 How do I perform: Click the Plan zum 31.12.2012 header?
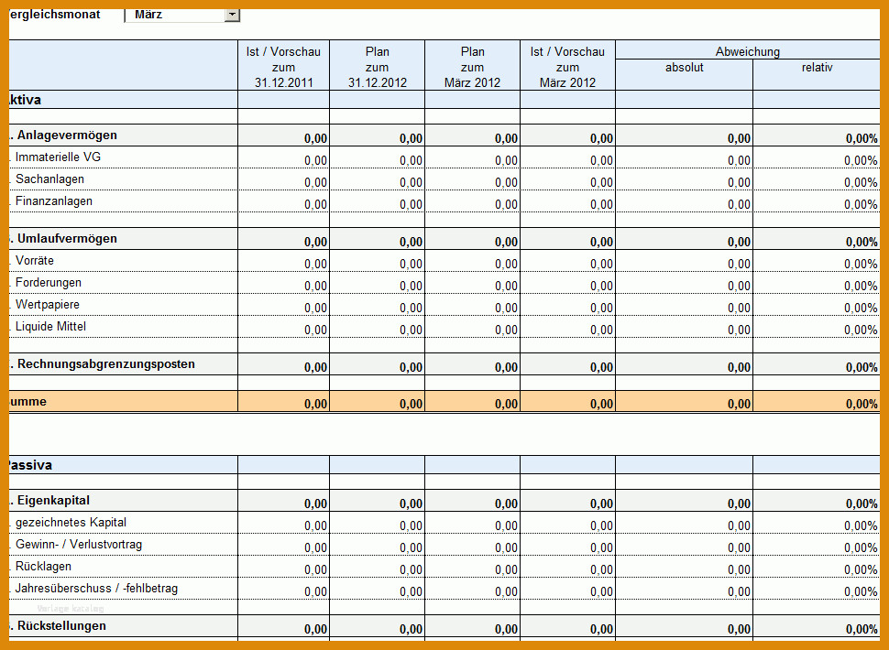pyautogui.click(x=377, y=67)
